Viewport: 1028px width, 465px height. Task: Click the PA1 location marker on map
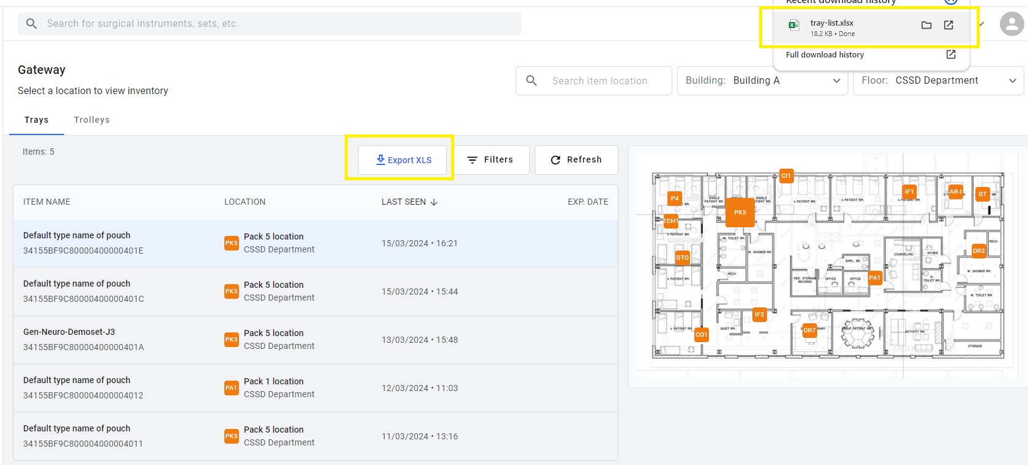pos(875,277)
